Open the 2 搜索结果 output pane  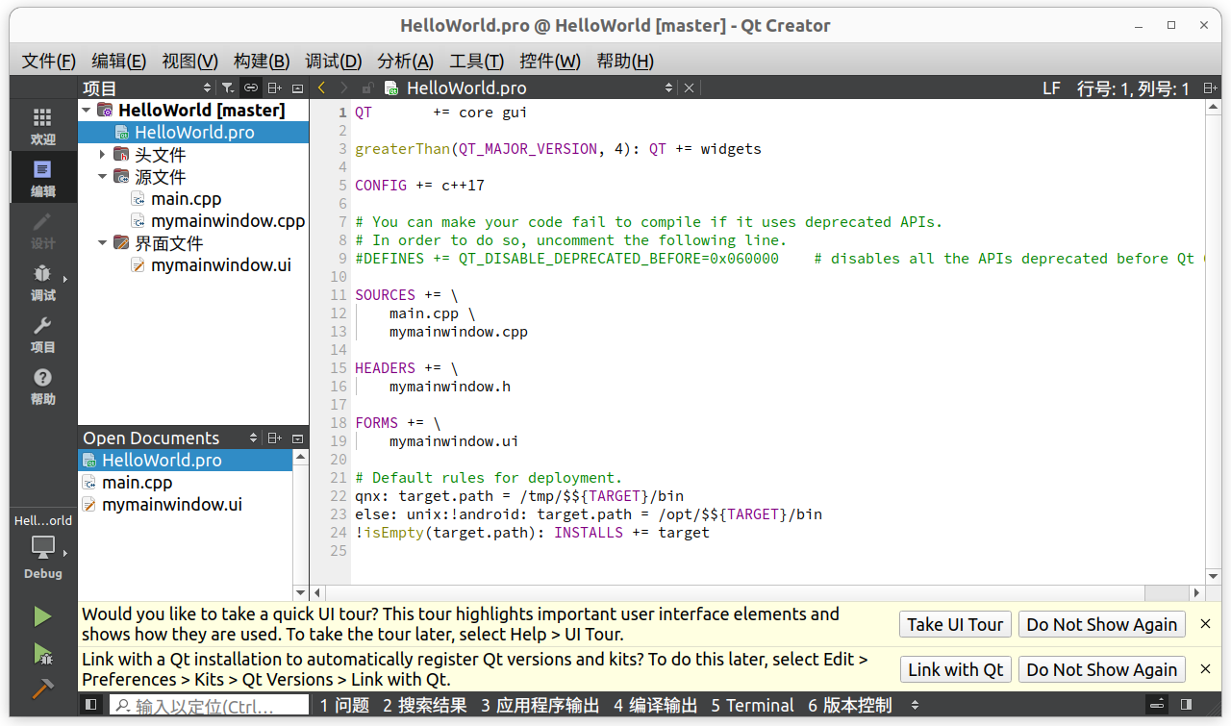point(425,705)
